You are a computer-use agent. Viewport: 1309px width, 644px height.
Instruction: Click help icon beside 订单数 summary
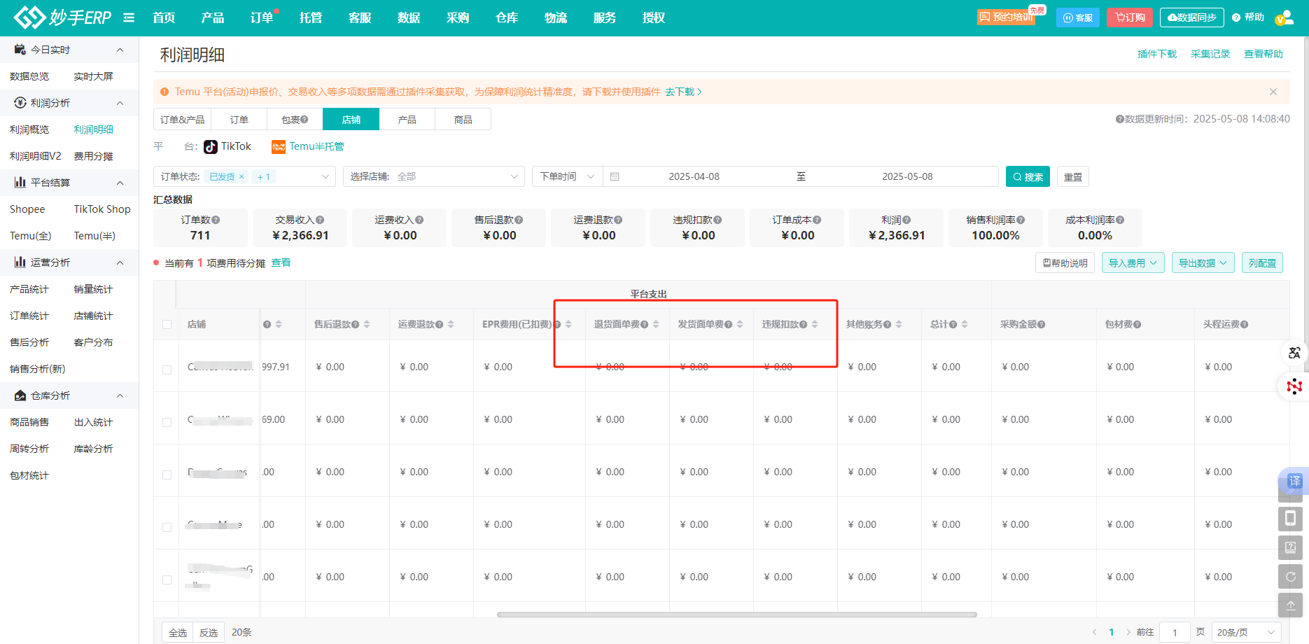point(216,220)
